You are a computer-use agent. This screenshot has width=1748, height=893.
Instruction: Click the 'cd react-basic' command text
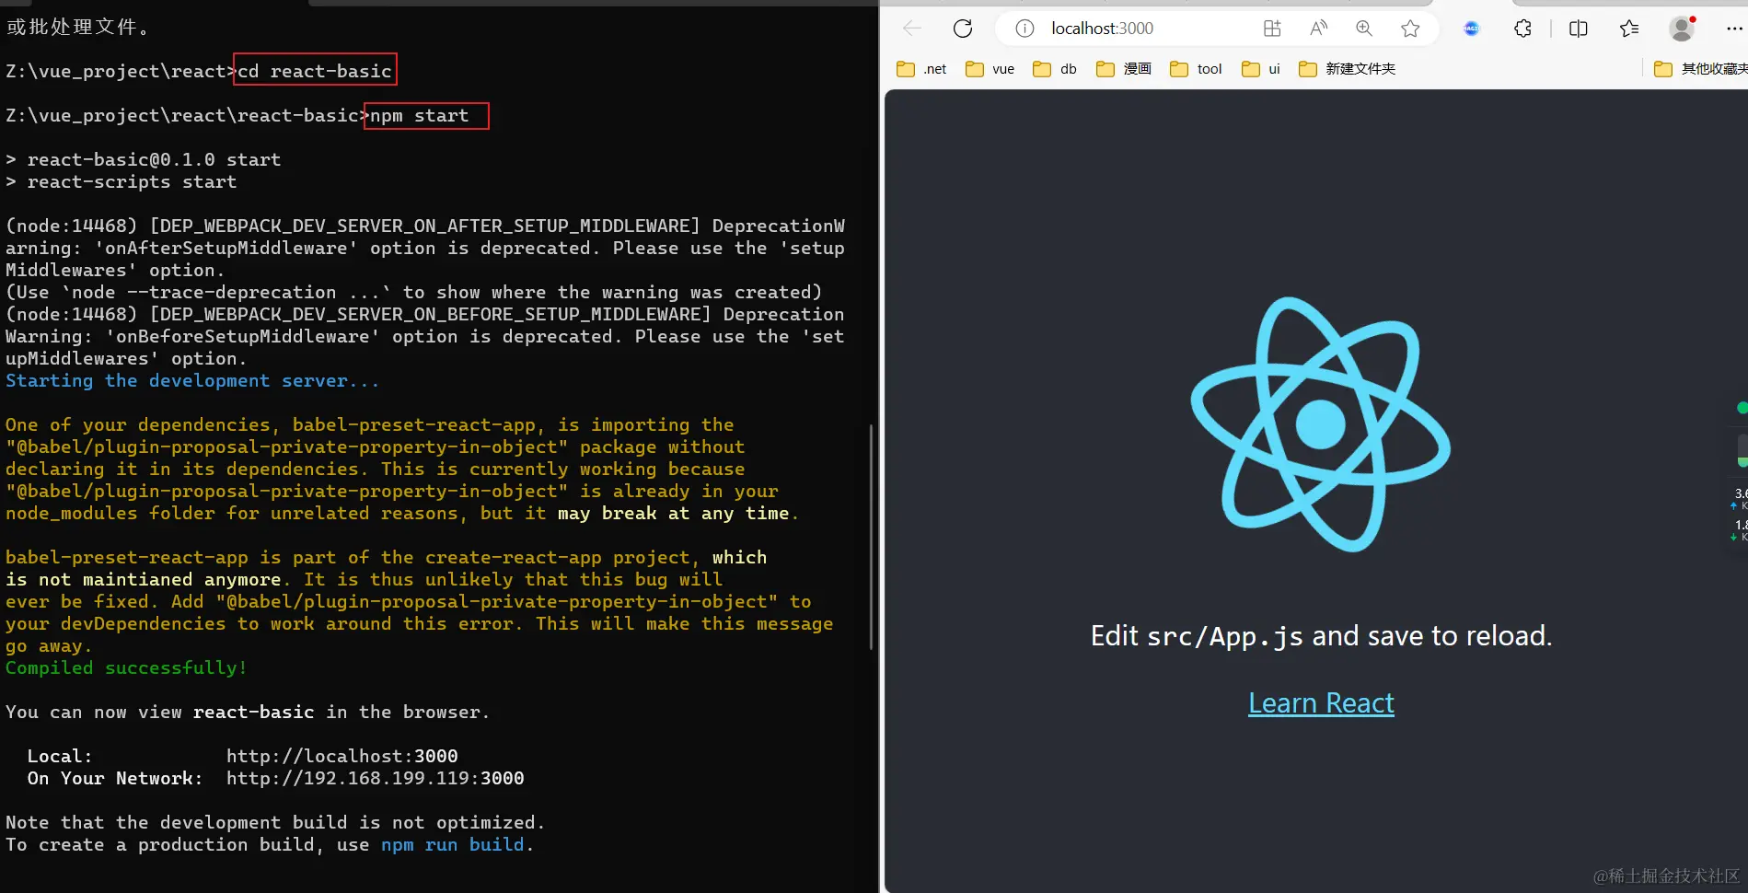point(315,71)
